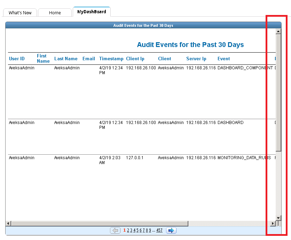Viewport: 291px width, 240px height.
Task: Click the previous page arrow icon
Action: pyautogui.click(x=115, y=230)
